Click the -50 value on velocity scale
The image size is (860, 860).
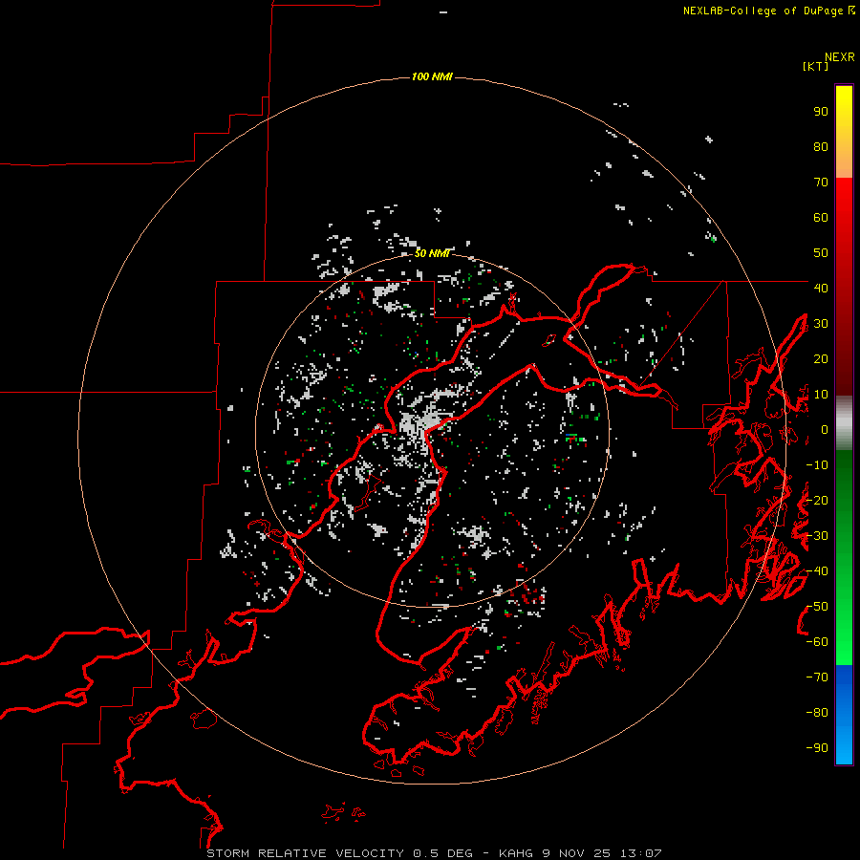tap(817, 607)
